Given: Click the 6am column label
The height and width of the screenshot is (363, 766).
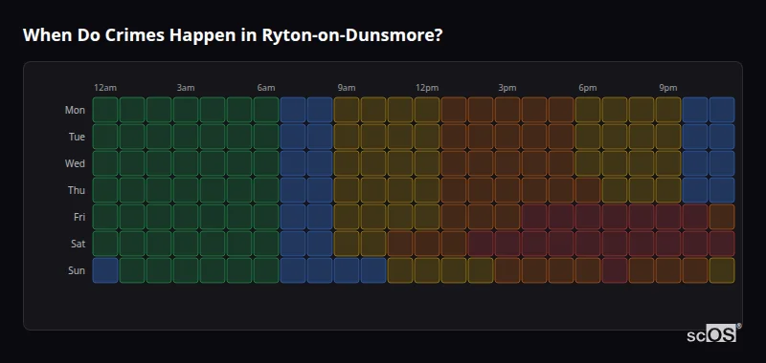Looking at the screenshot, I should pyautogui.click(x=266, y=88).
